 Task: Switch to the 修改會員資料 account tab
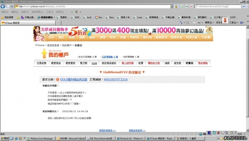[109, 63]
